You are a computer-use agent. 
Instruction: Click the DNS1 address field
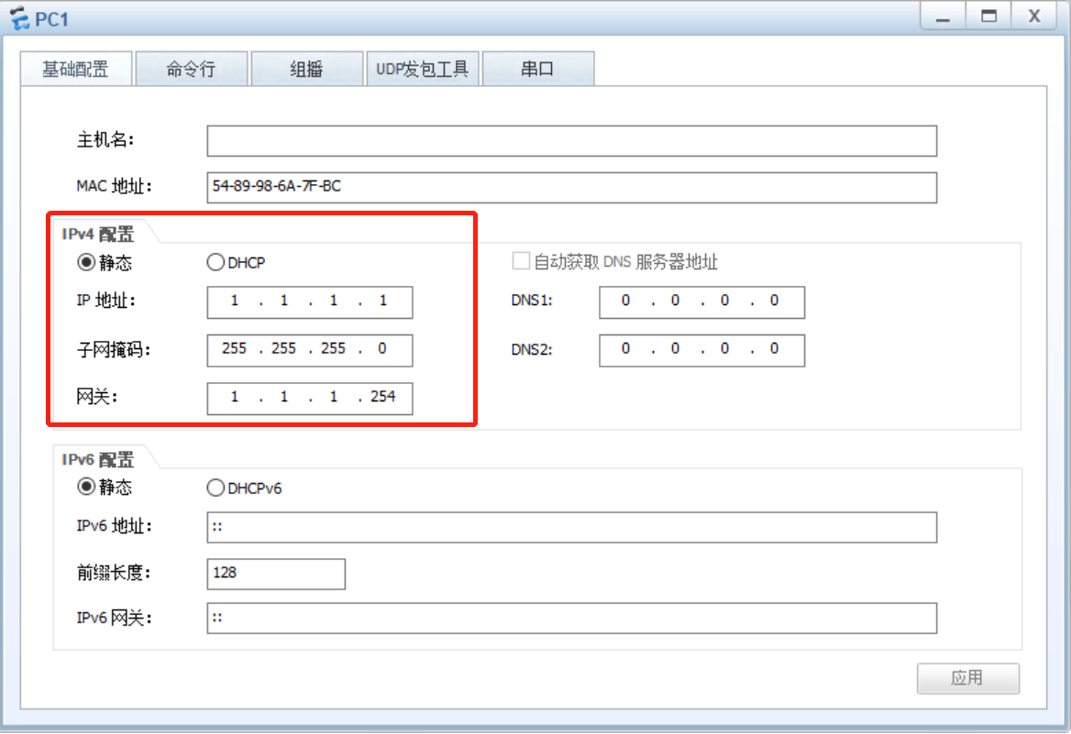pos(701,301)
